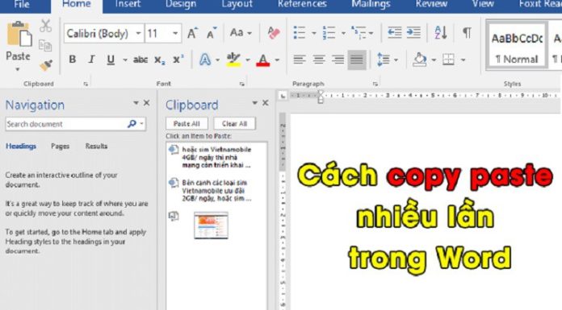Viewport: 562px width, 310px height.
Task: Switch to the Layout tab
Action: point(237,5)
